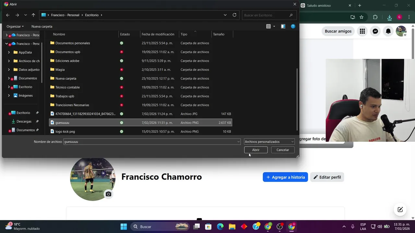Select the Técnico contable folder
The height and width of the screenshot is (233, 415).
pos(141,87)
